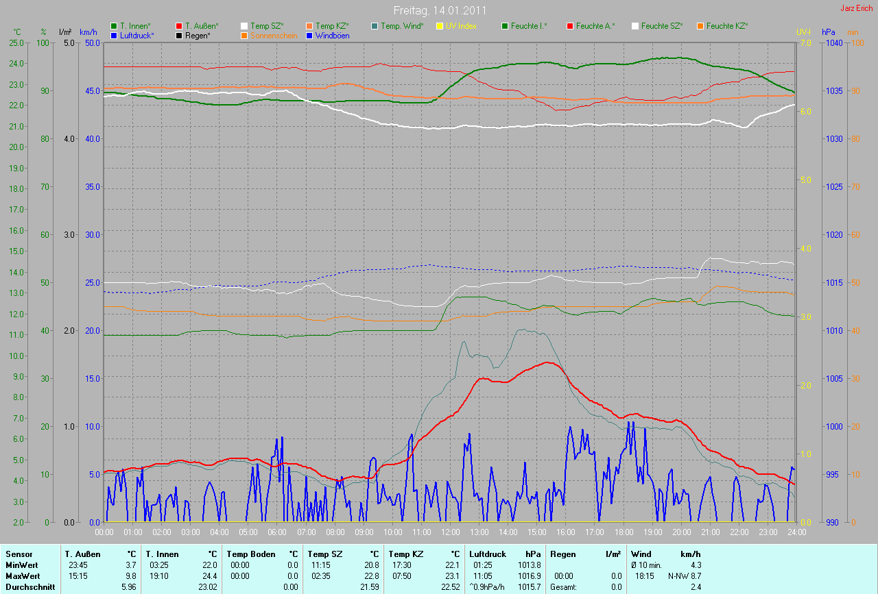Click the black Regen legend square
The height and width of the screenshot is (594, 878).
[x=180, y=35]
